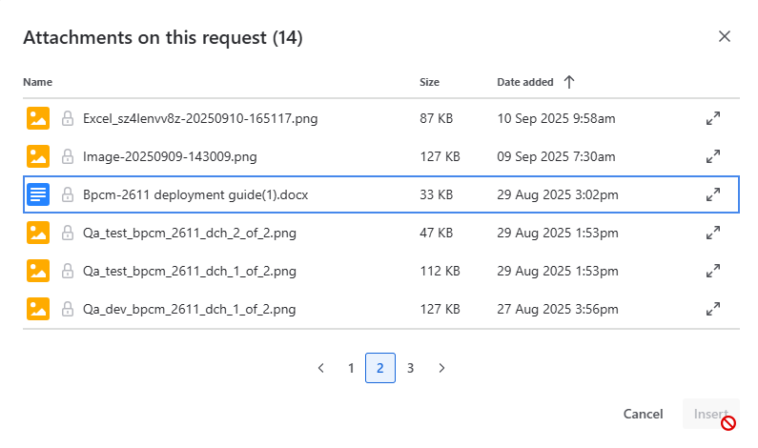Expand preview for Qa_test_bpcm_2611_dch_1_of_2.png
This screenshot has width=758, height=448.
click(712, 271)
